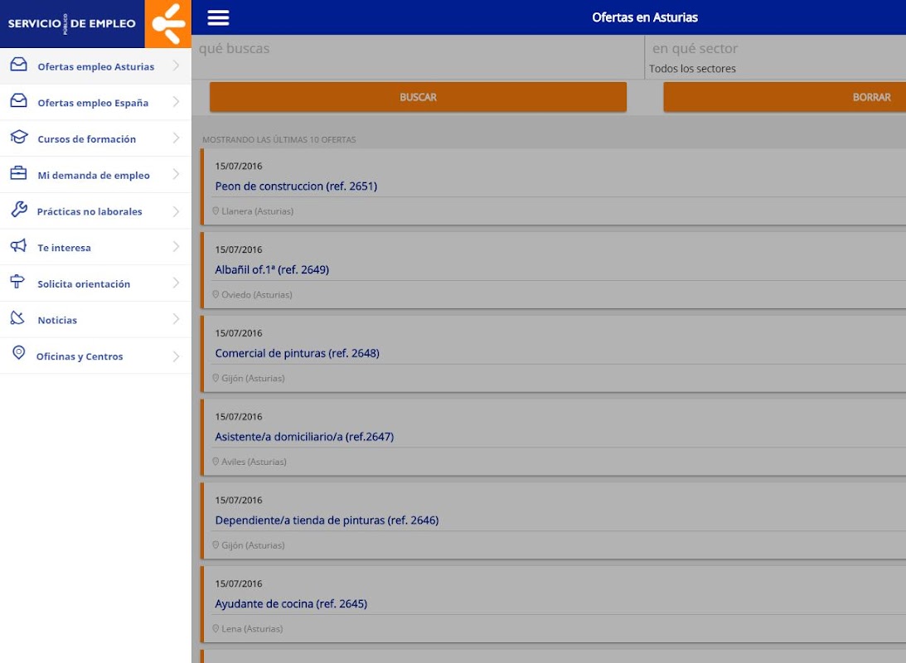The height and width of the screenshot is (663, 906).
Task: Open Mi demanda de empleo
Action: coord(95,175)
